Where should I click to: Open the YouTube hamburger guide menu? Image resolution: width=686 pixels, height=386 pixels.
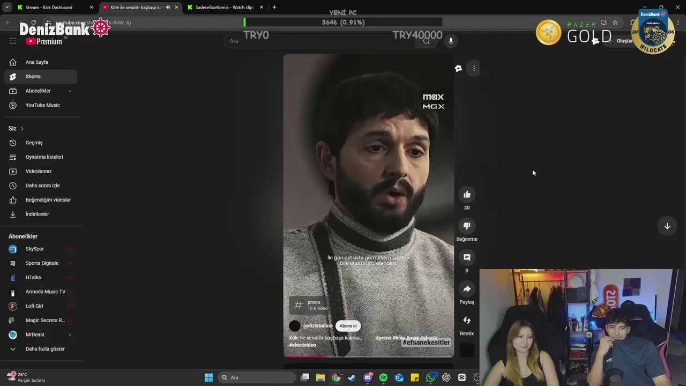13,41
